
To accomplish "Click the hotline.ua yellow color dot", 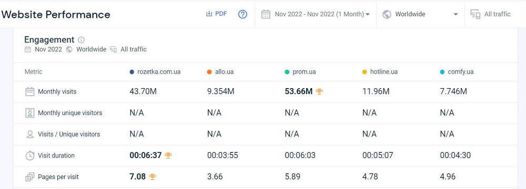I will coord(365,72).
